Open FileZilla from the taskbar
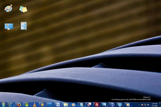The height and width of the screenshot is (107, 161). 97,104
